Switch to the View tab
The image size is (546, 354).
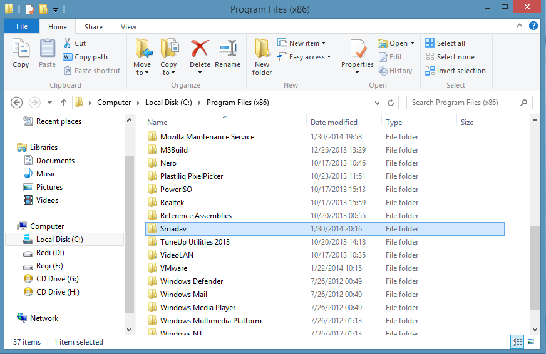pyautogui.click(x=128, y=27)
